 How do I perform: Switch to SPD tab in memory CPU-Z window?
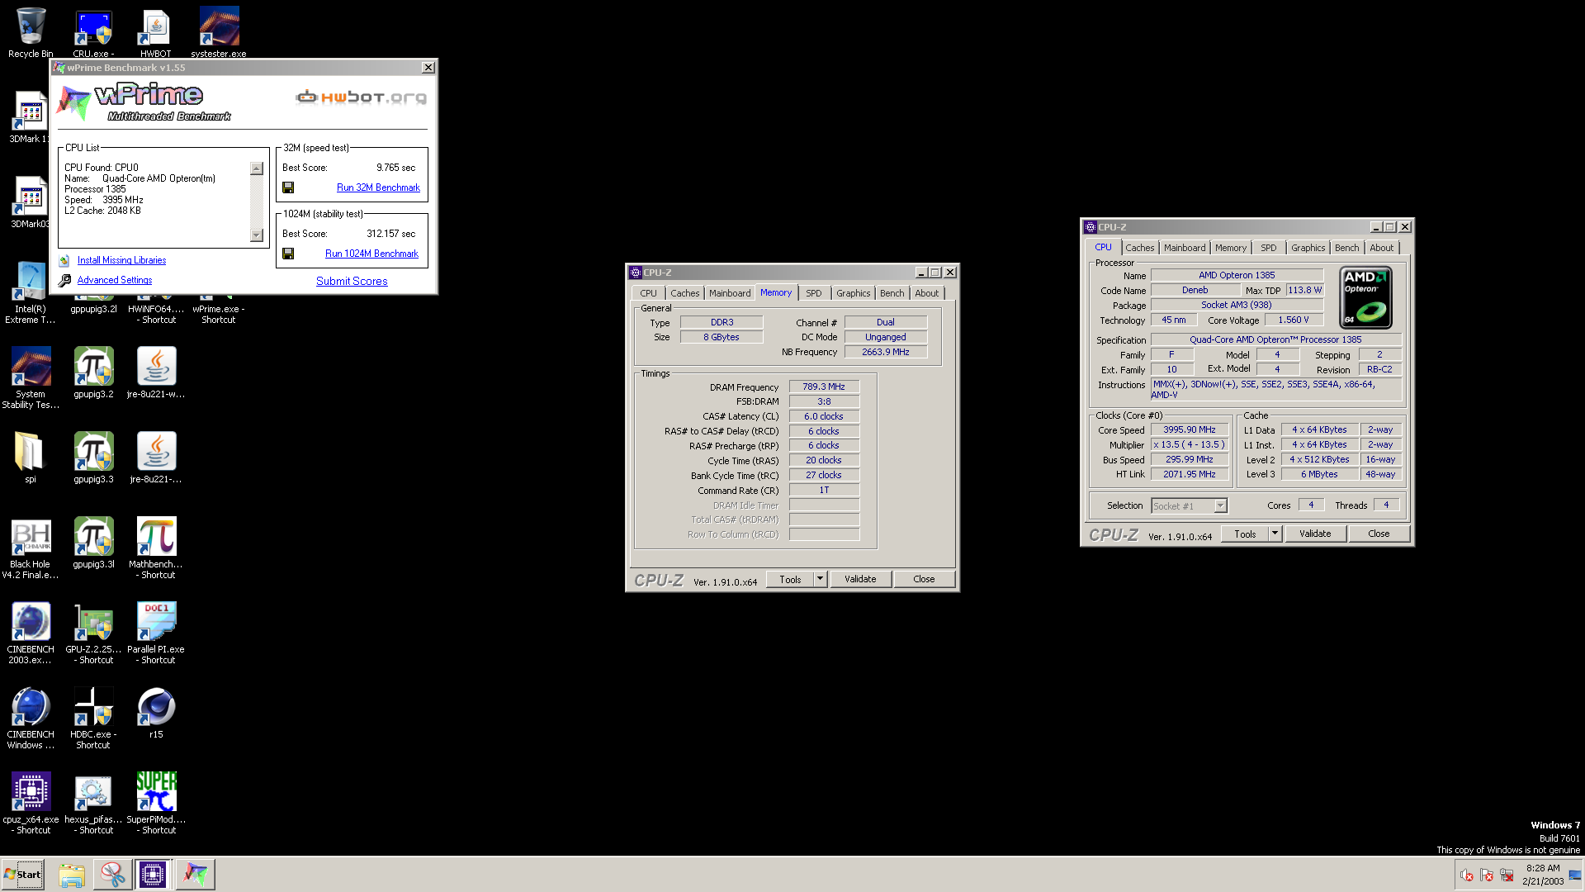click(813, 293)
